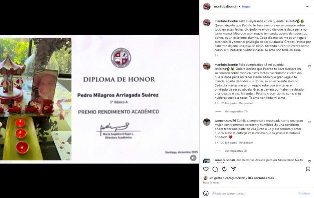Click the repost arrows icon
This screenshot has width=314, height=198.
coord(224,169)
